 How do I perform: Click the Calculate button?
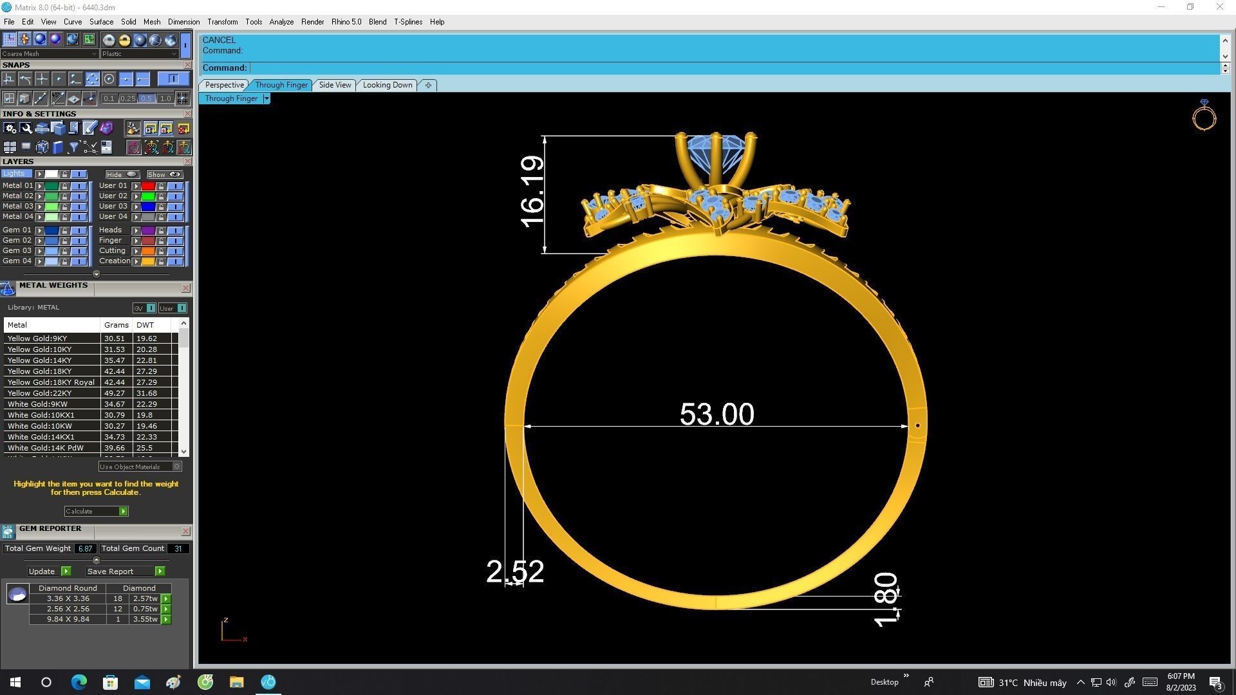click(x=97, y=512)
